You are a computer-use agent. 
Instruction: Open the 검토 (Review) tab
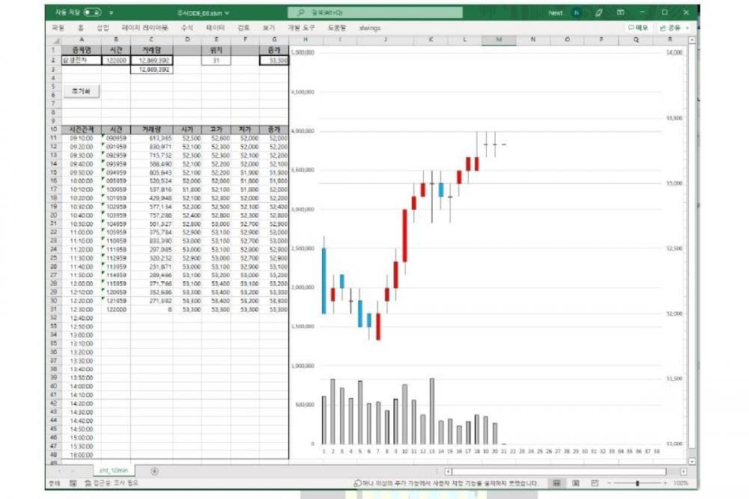pos(243,28)
